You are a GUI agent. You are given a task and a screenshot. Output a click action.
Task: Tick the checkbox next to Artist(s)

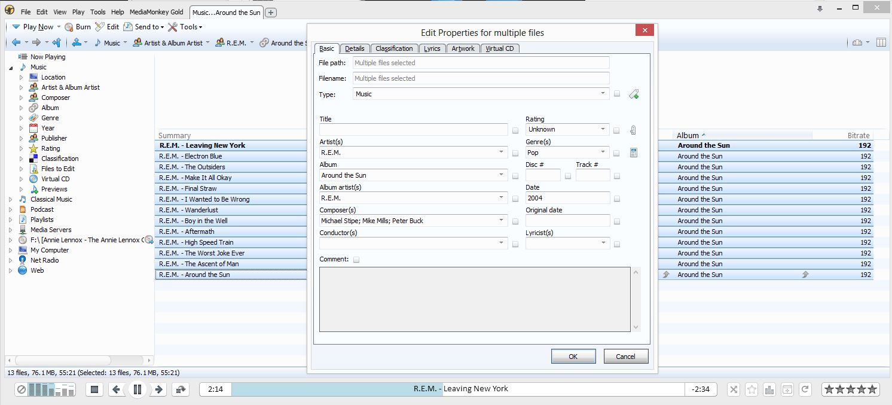[x=515, y=153]
